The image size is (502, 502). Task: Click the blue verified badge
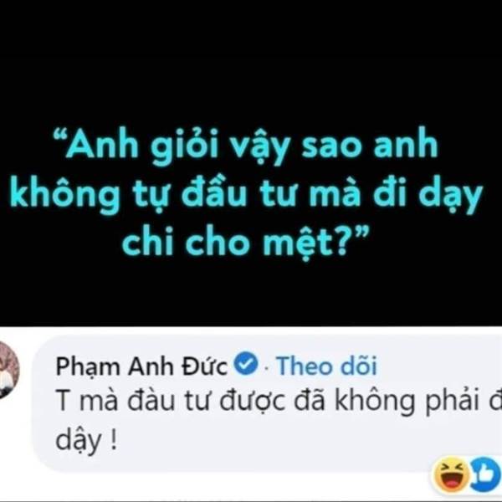tap(246, 363)
